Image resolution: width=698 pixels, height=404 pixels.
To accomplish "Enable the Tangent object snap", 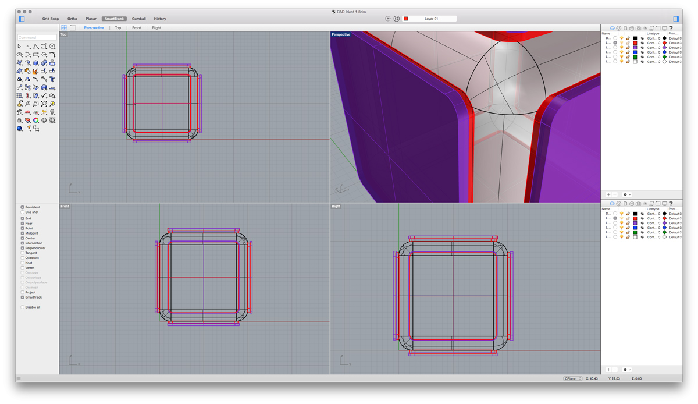I will (23, 253).
